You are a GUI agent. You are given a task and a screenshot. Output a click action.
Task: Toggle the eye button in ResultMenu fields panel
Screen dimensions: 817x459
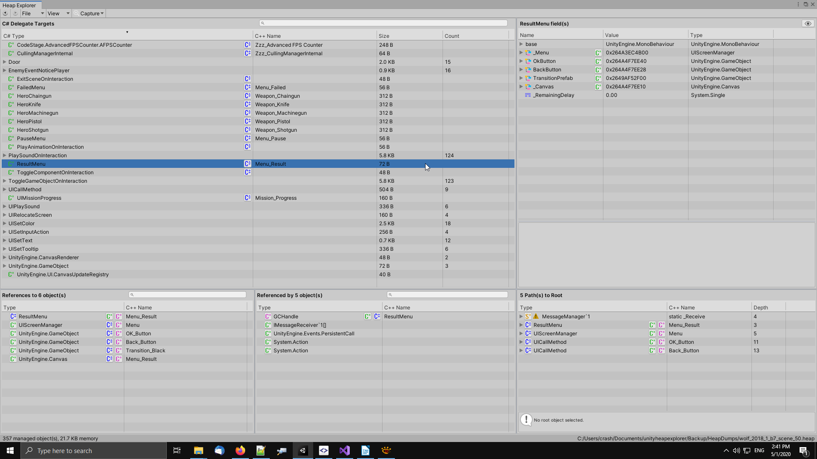pos(808,23)
